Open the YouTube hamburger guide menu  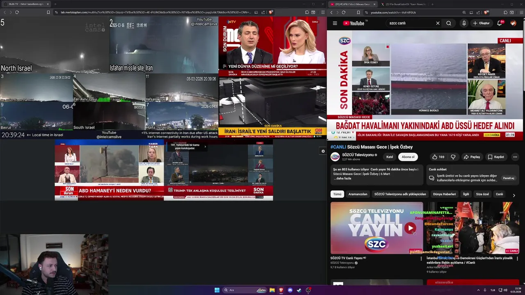[335, 23]
